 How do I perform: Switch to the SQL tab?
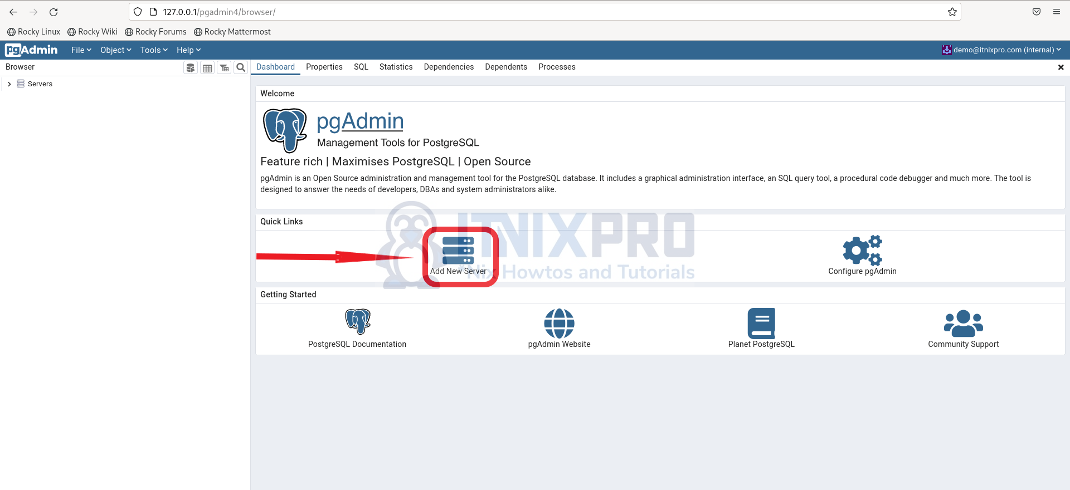click(361, 67)
